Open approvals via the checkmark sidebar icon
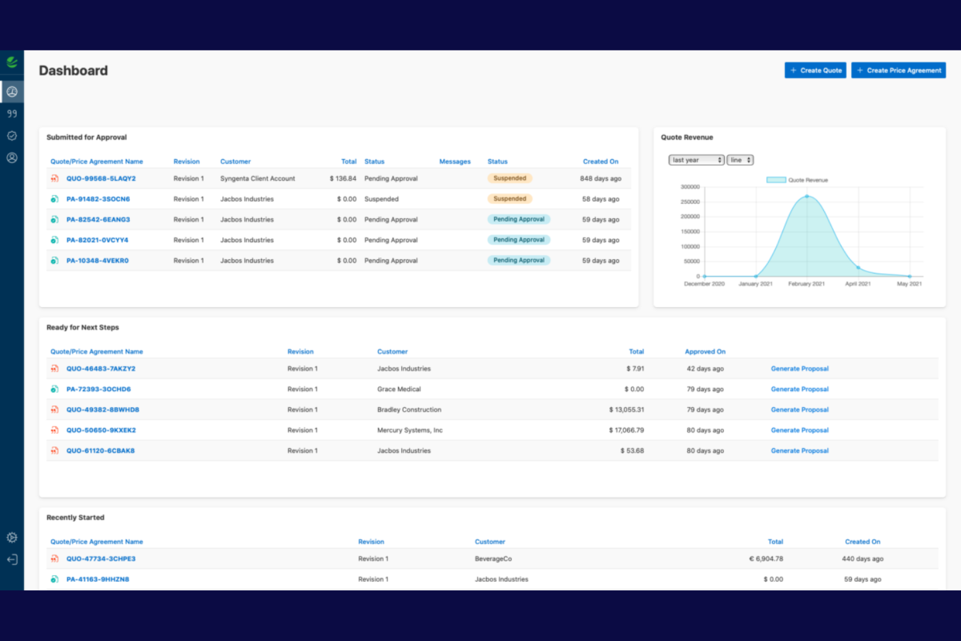 pos(12,136)
